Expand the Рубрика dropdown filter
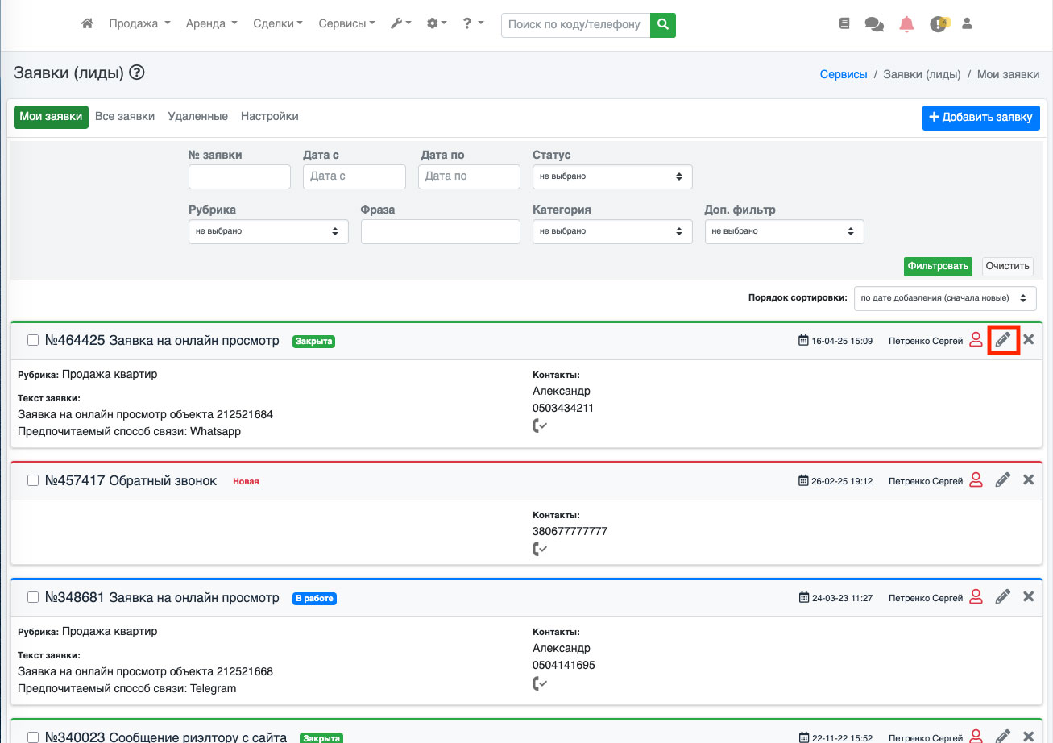Image resolution: width=1053 pixels, height=743 pixels. (267, 231)
